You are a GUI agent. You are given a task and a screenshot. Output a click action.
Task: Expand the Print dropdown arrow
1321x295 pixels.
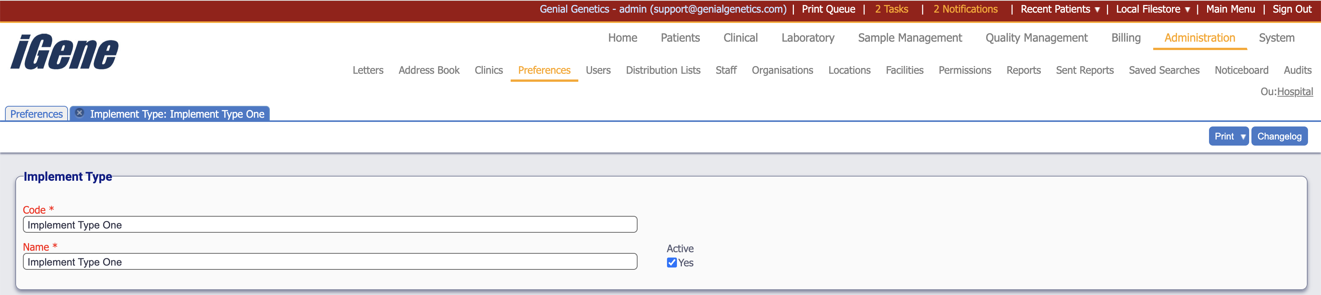[x=1243, y=136]
